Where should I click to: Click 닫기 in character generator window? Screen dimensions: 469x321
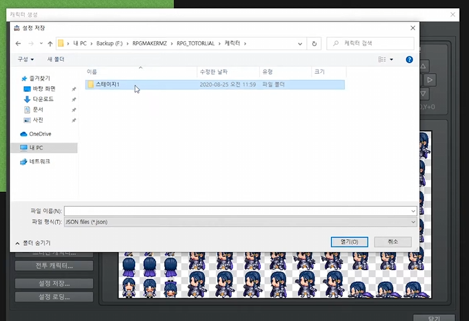(x=434, y=318)
